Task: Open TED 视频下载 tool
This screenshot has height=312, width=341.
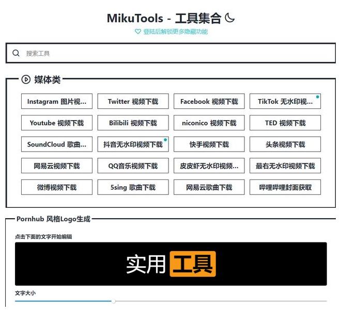Action: coord(285,123)
